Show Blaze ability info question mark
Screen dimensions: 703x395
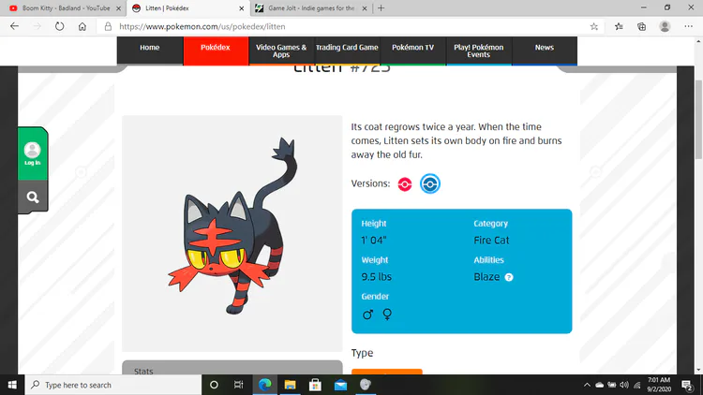pos(508,277)
